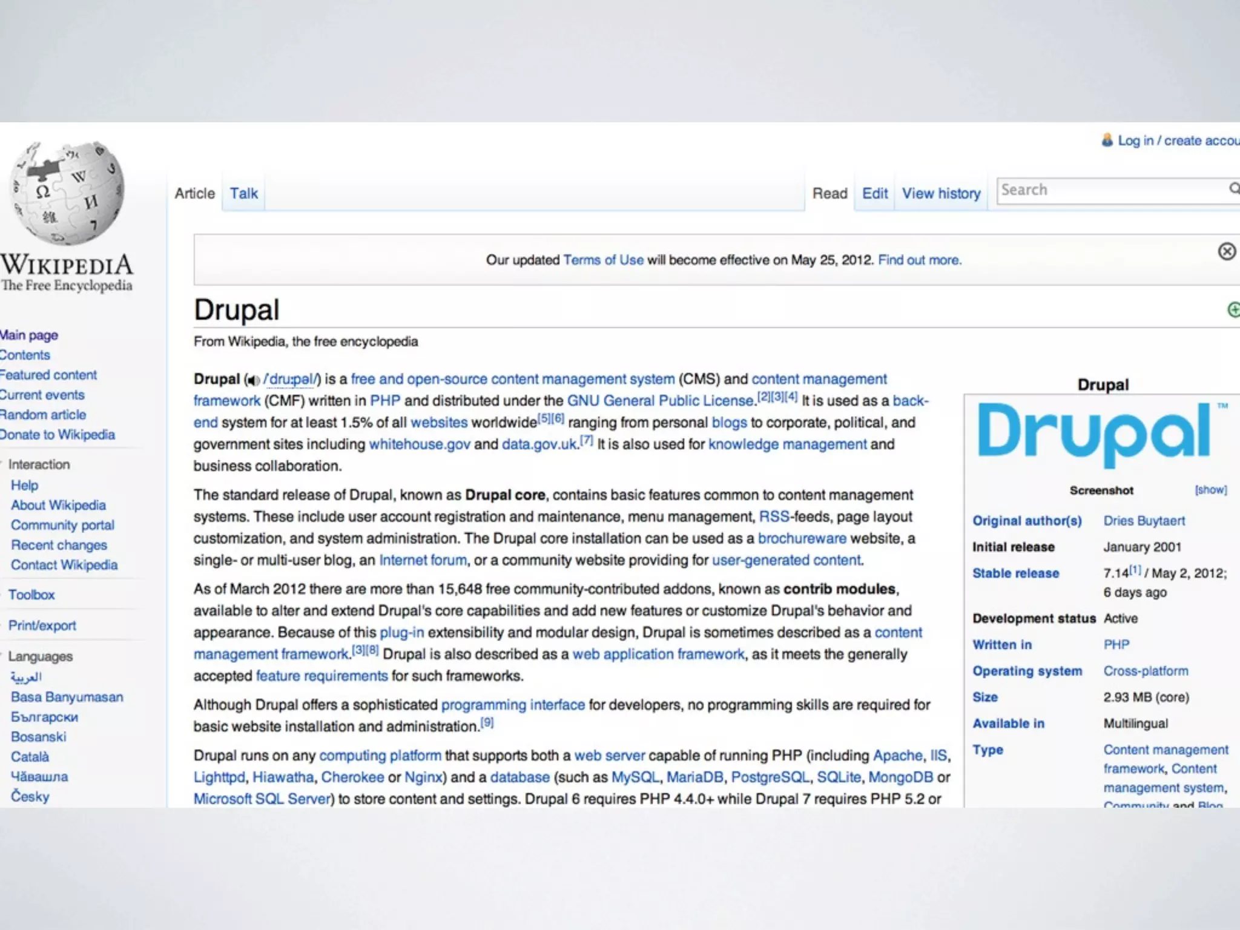Collapse the Interaction sidebar section
Screen dimensions: 1240x930
point(39,464)
